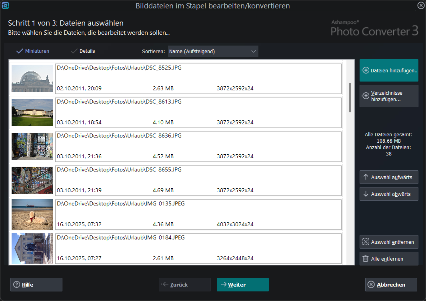Expand sort list via chevron arrow
426x301 pixels.
click(x=253, y=52)
